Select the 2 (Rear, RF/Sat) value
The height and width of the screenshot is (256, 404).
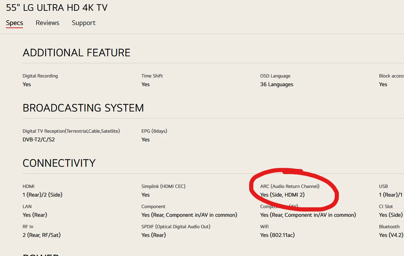[41, 235]
